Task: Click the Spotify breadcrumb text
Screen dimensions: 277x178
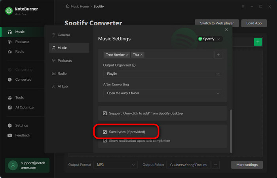Action: pos(99,6)
